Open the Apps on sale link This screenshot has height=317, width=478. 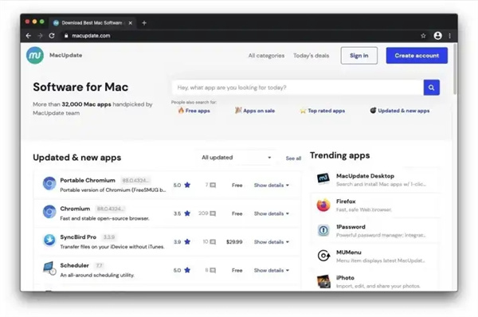pyautogui.click(x=255, y=111)
